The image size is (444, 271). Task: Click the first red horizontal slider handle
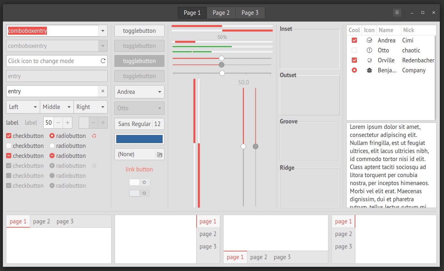pos(221,58)
